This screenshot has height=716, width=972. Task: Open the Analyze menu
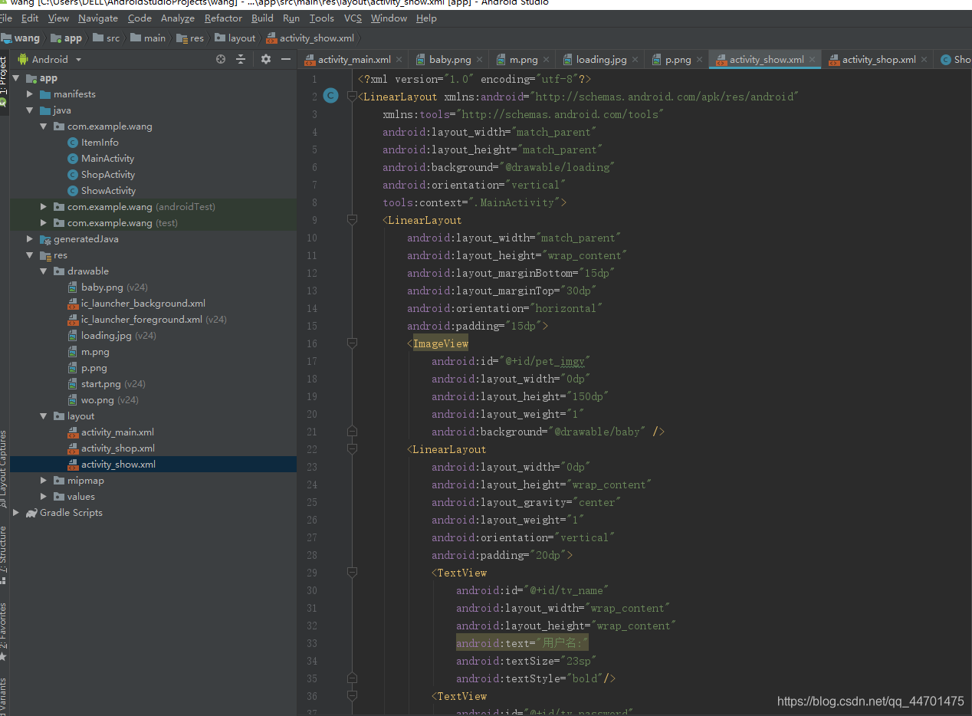(178, 18)
